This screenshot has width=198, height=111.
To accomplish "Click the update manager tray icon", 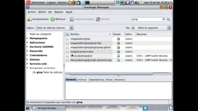I will tap(123, 3).
